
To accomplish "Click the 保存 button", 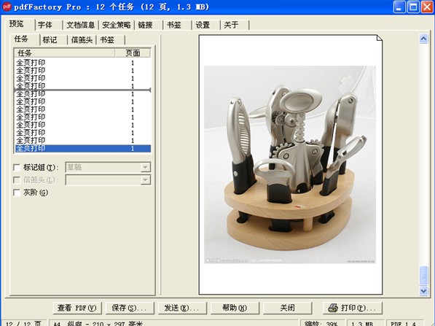I will click(x=130, y=308).
